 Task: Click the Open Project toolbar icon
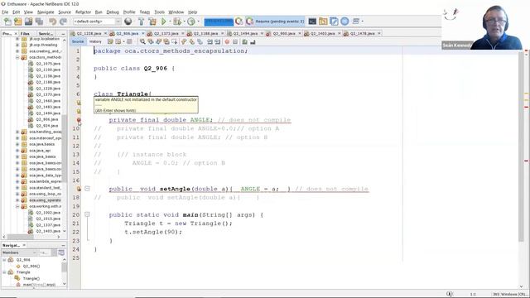[x=28, y=22]
